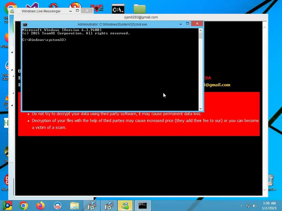Image resolution: width=282 pixels, height=211 pixels.
Task: Show hidden tray icons arrow
Action: click(241, 206)
